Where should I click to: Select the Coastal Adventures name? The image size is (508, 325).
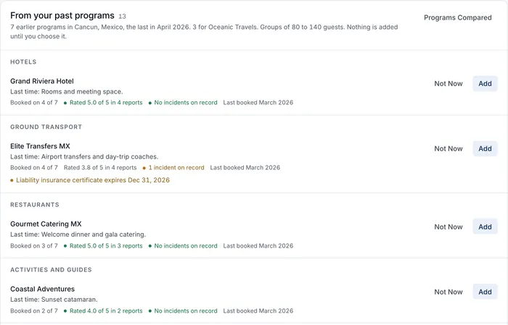pyautogui.click(x=42, y=289)
